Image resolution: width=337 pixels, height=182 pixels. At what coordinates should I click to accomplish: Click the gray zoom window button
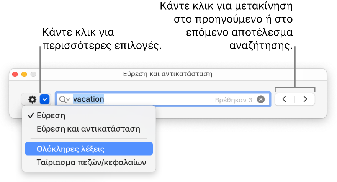(x=33, y=74)
